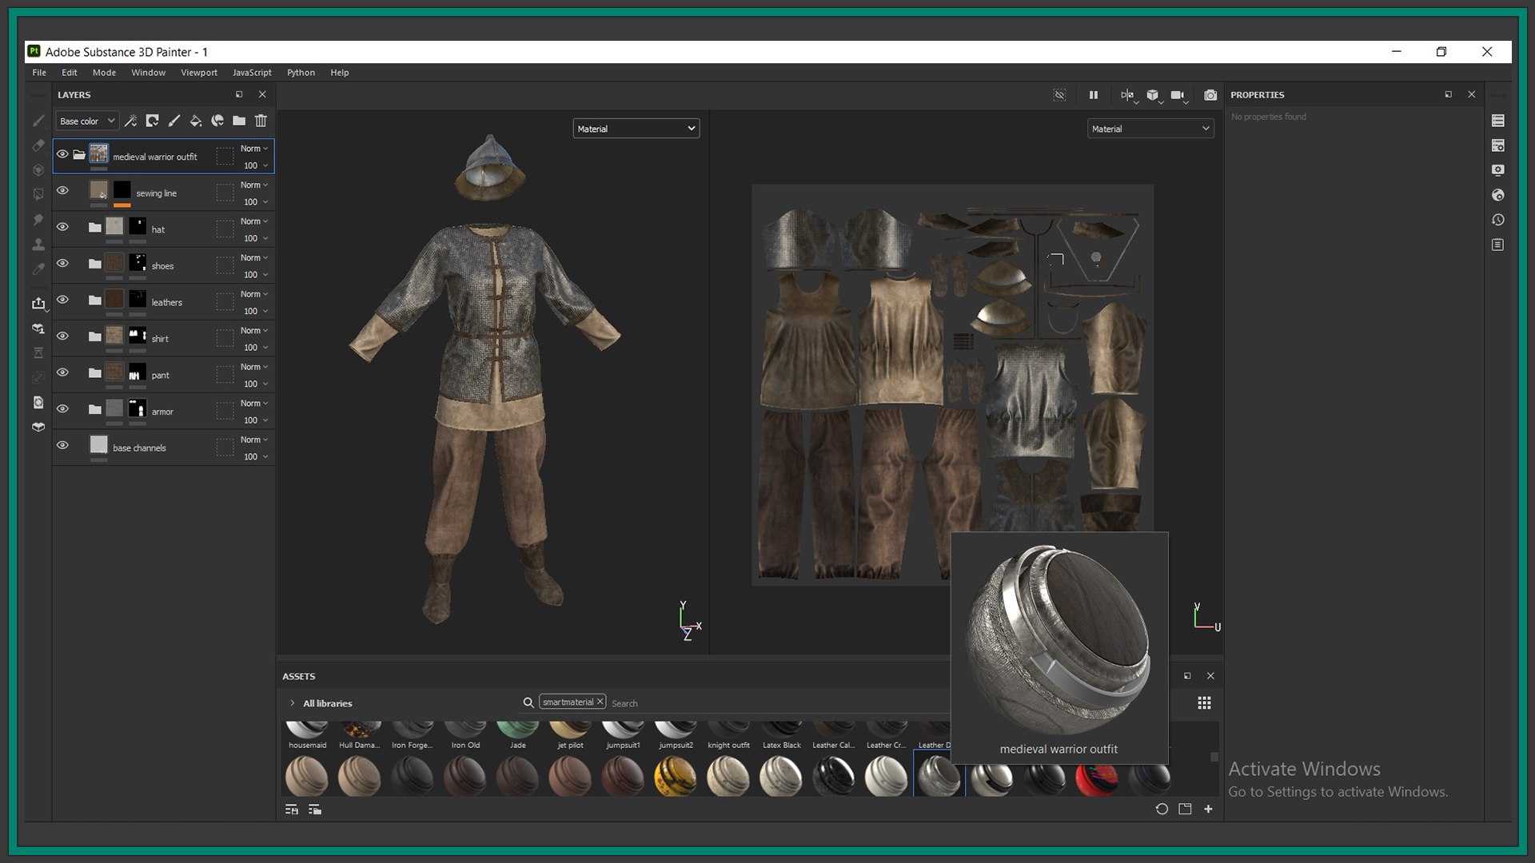Open the 2D viewport Material mode dropdown

click(x=1150, y=129)
